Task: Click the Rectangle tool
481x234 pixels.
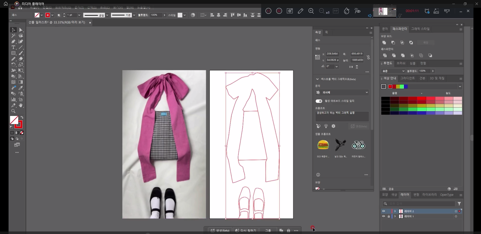Action: pos(13,53)
